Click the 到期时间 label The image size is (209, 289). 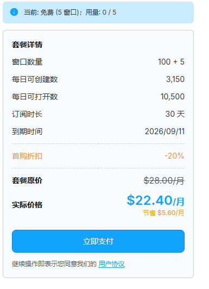click(27, 131)
